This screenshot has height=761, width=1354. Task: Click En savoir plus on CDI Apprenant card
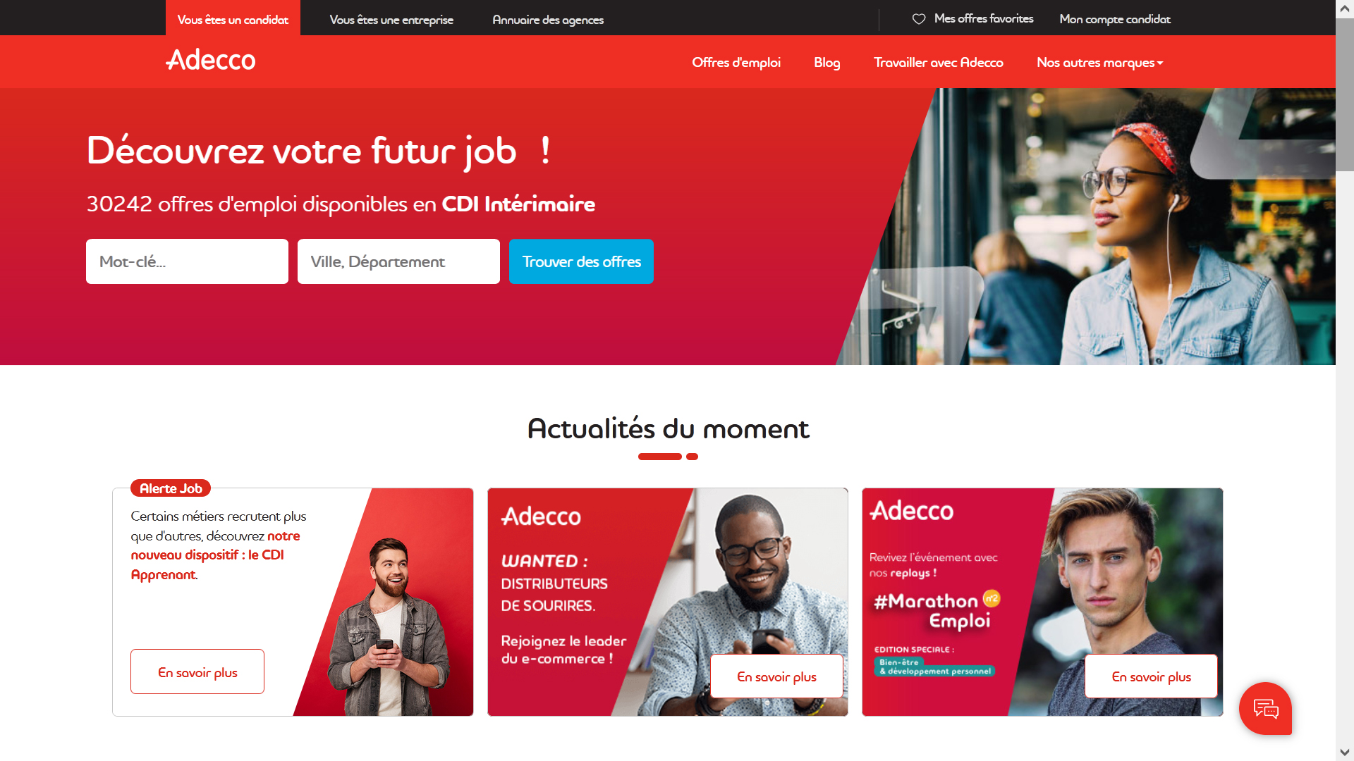tap(197, 672)
